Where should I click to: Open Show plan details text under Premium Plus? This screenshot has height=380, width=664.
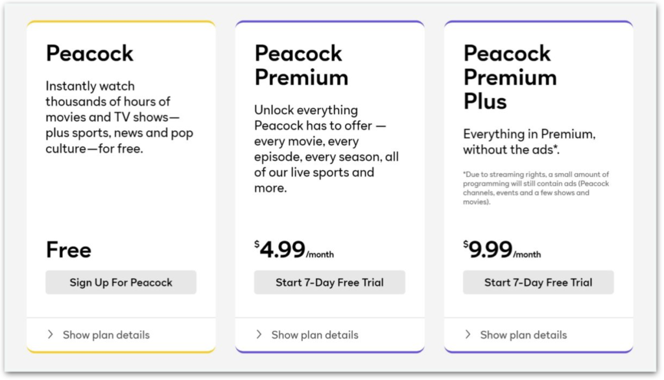tap(523, 335)
